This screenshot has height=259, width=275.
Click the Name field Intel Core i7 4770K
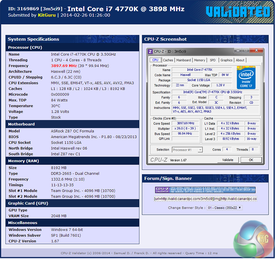(202, 69)
